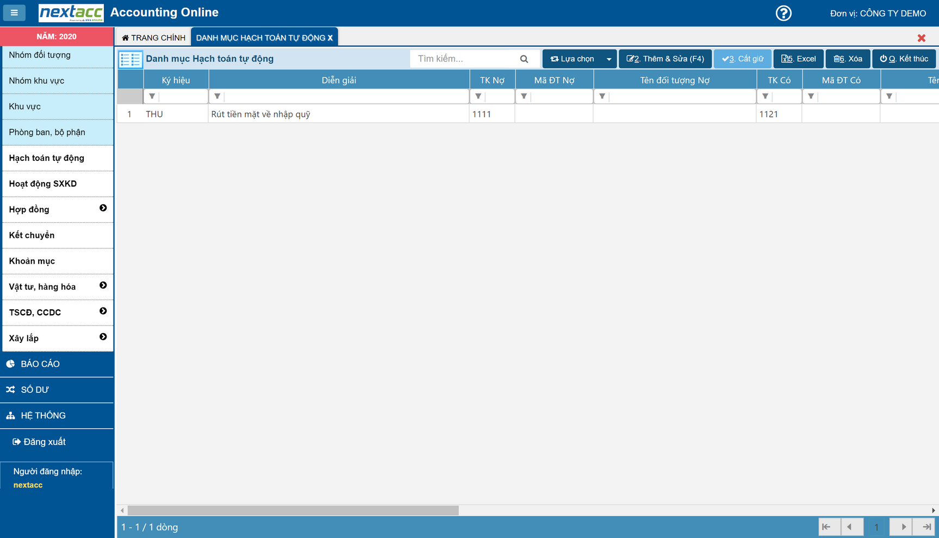Click the list view icon beside title
This screenshot has width=939, height=538.
[x=130, y=59]
